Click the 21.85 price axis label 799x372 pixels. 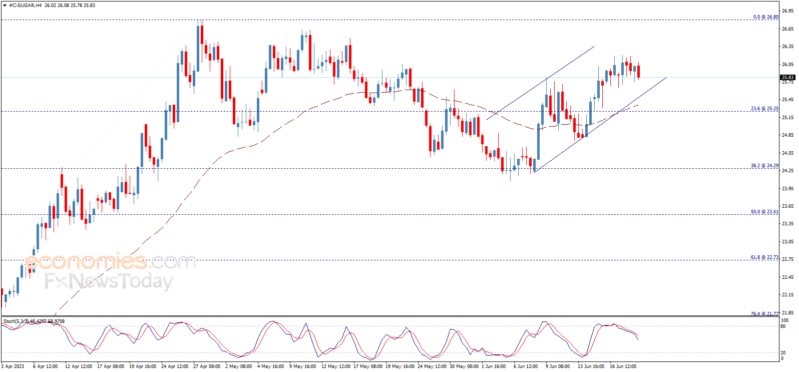(x=788, y=312)
